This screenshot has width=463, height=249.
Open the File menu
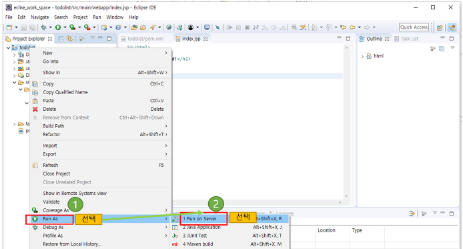coord(9,17)
